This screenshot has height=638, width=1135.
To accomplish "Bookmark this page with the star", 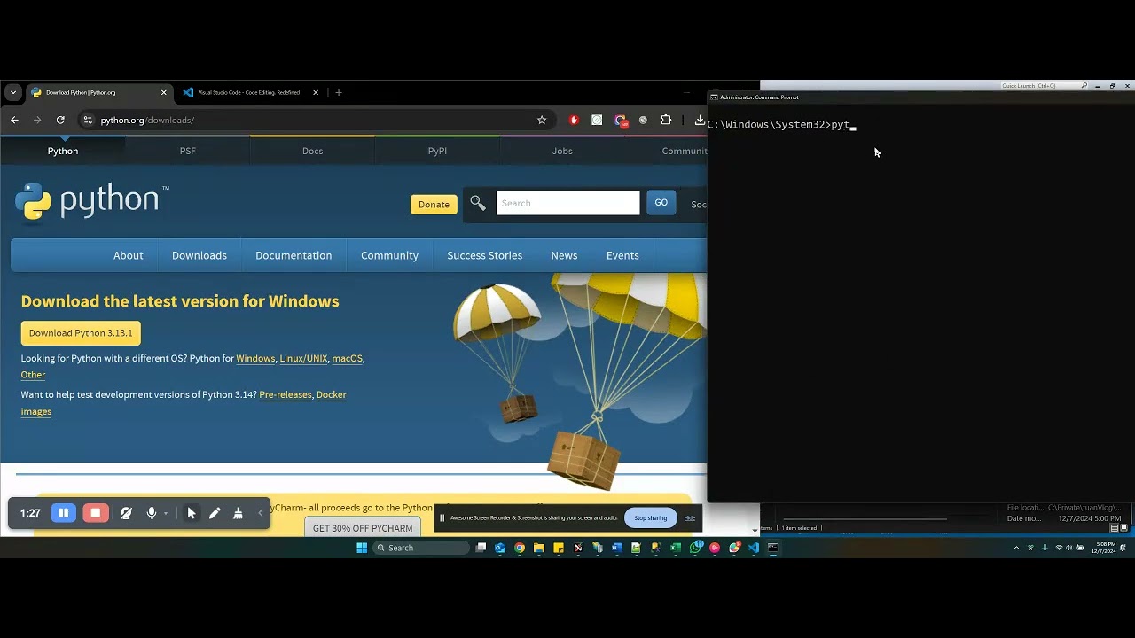I will pyautogui.click(x=542, y=120).
